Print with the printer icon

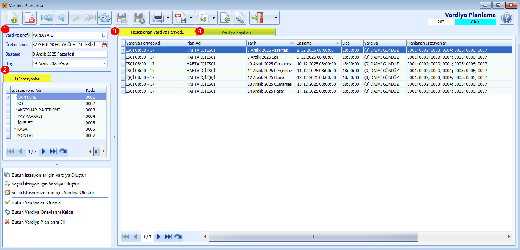pyautogui.click(x=157, y=18)
